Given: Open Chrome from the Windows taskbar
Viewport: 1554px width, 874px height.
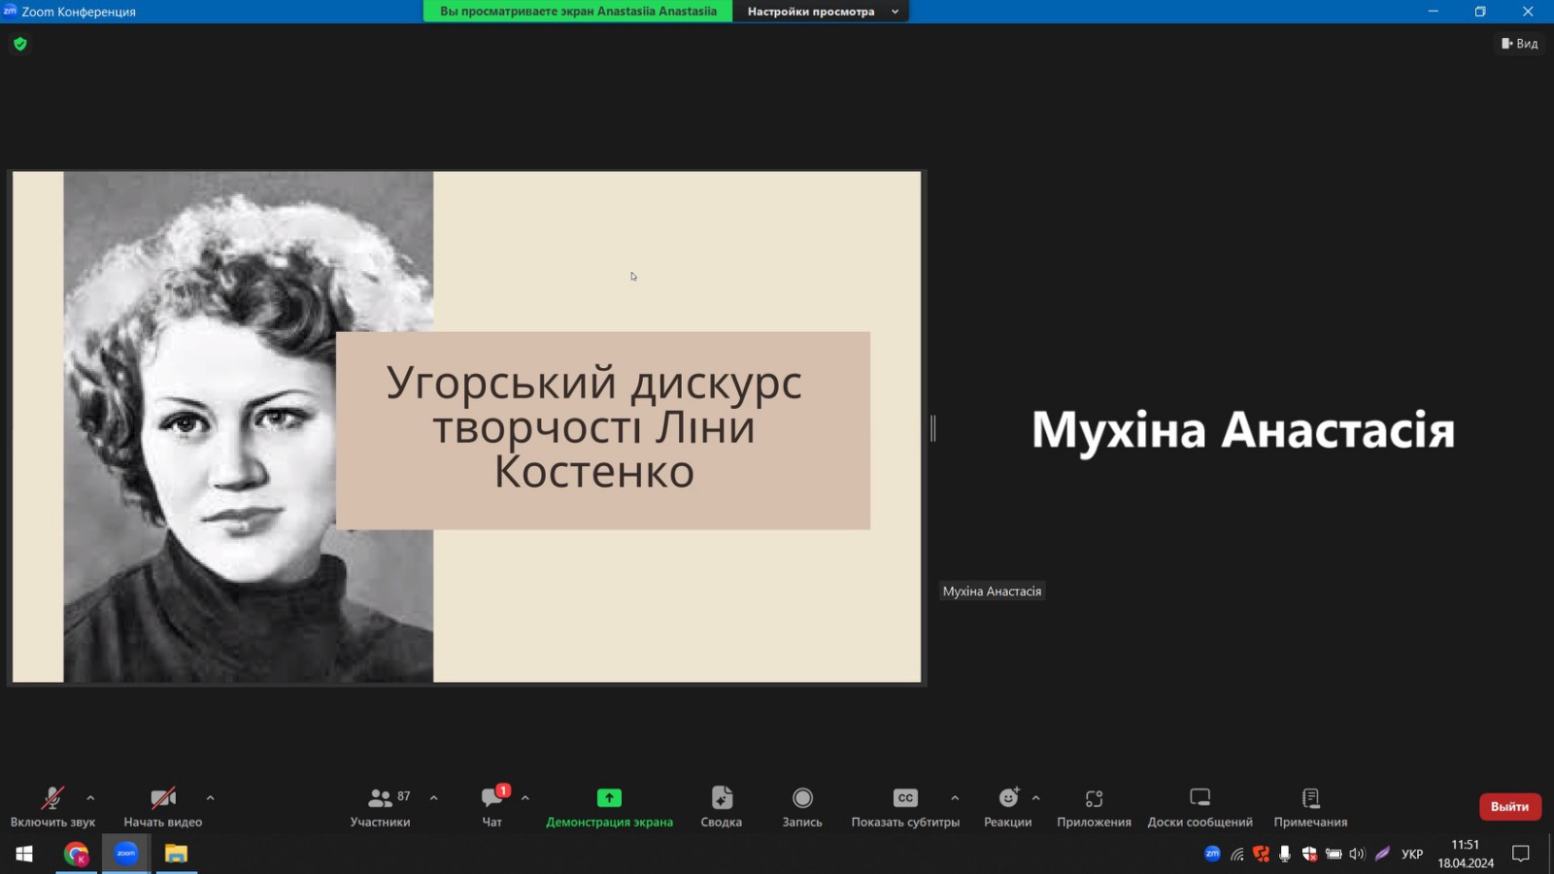Looking at the screenshot, I should 76,854.
